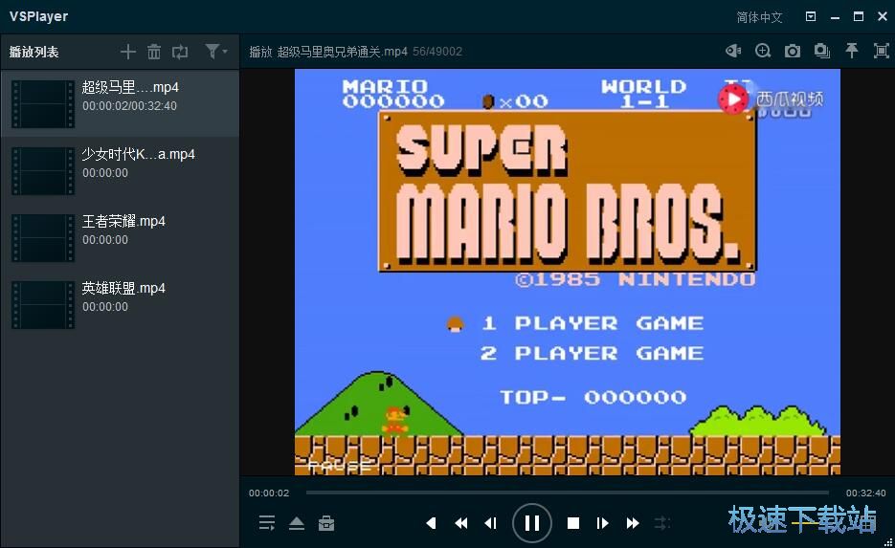Click the 播放列表 panel header

click(34, 52)
